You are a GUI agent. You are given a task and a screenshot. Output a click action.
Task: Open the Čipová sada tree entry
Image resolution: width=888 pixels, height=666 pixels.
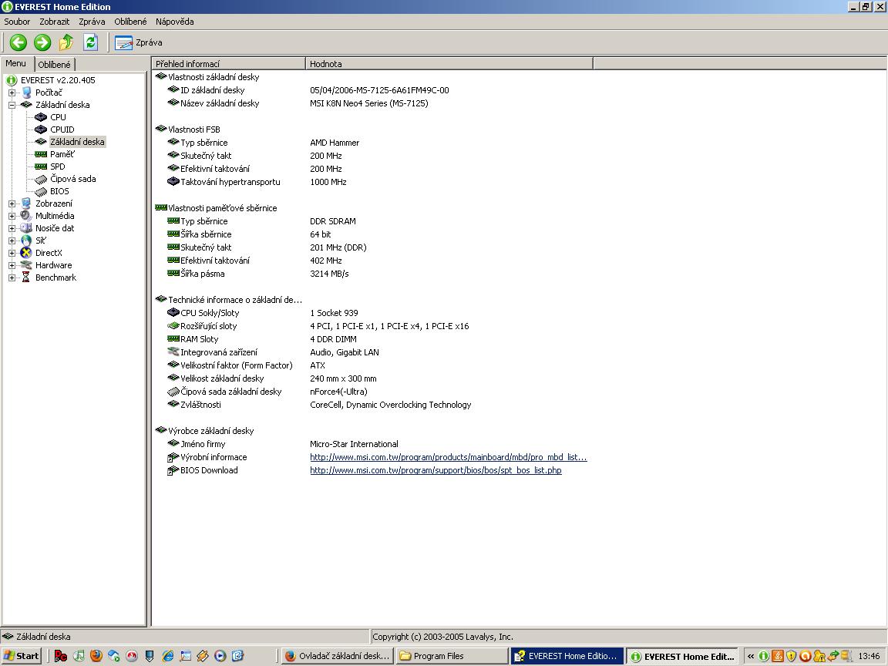(x=72, y=179)
